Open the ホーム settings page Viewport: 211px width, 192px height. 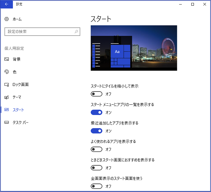pyautogui.click(x=17, y=19)
